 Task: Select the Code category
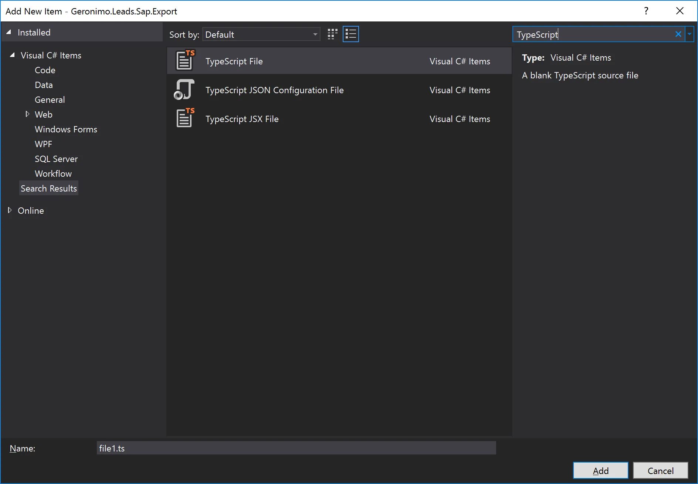tap(45, 70)
